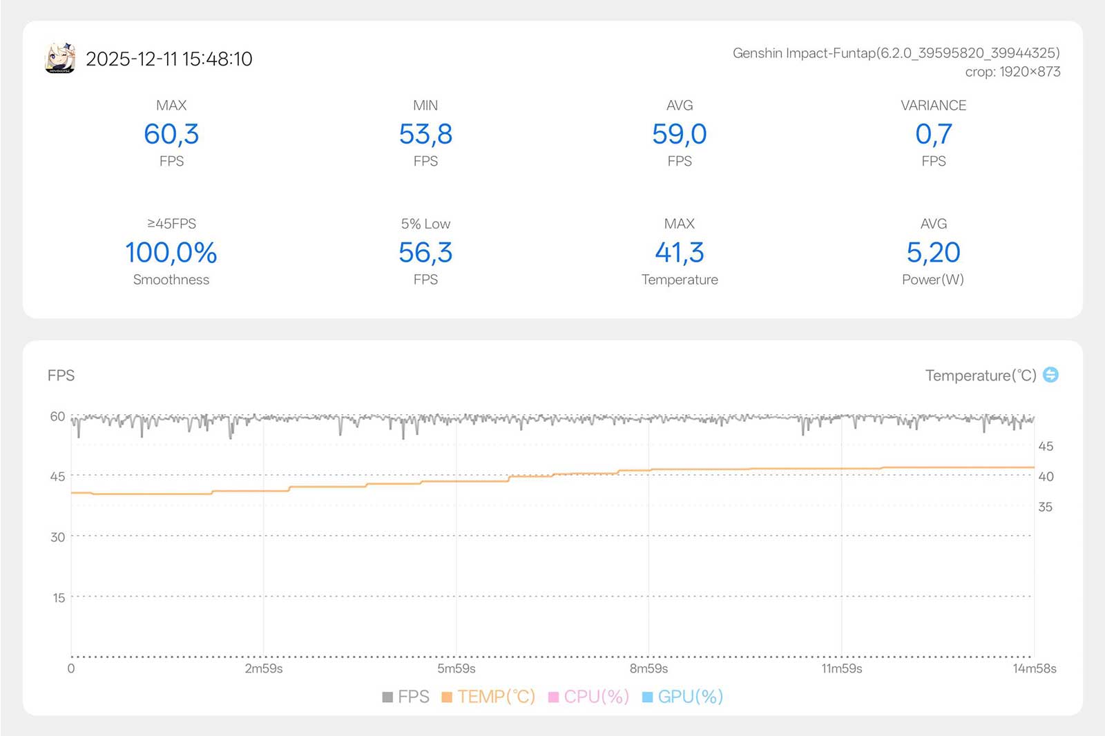Click the swap axis icon beside Temperature(°C)
The height and width of the screenshot is (736, 1105).
tap(1050, 375)
